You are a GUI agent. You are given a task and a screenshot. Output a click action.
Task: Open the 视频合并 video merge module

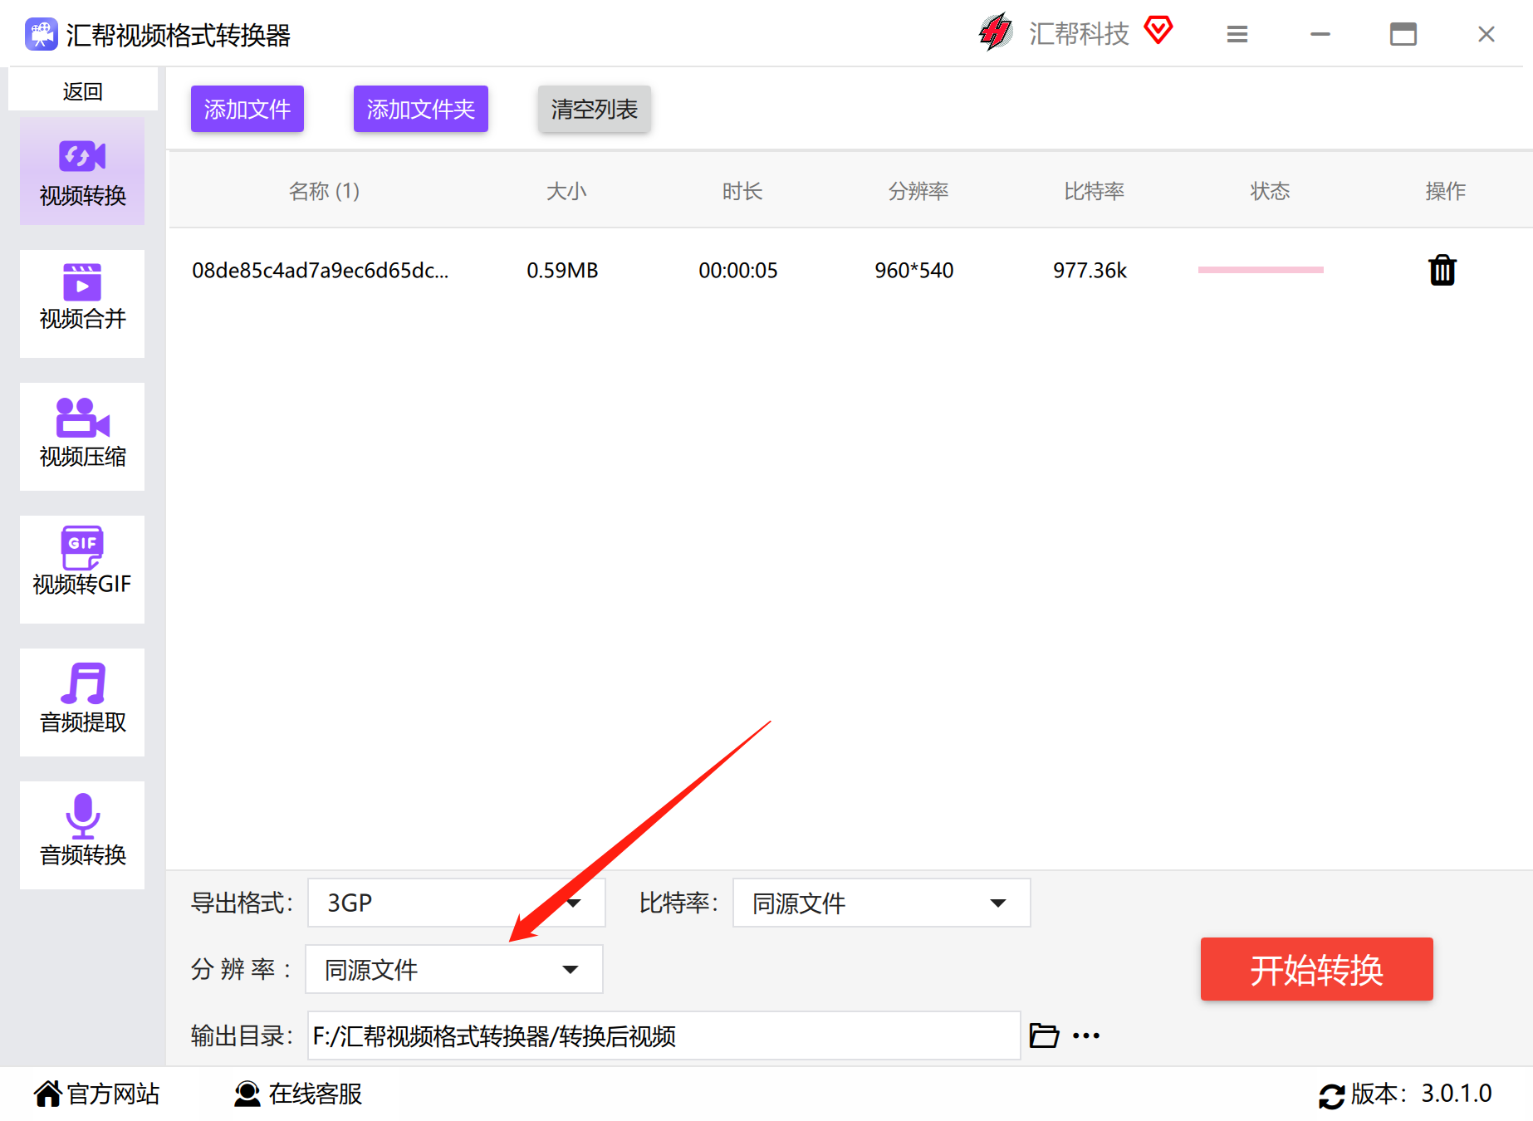82,304
